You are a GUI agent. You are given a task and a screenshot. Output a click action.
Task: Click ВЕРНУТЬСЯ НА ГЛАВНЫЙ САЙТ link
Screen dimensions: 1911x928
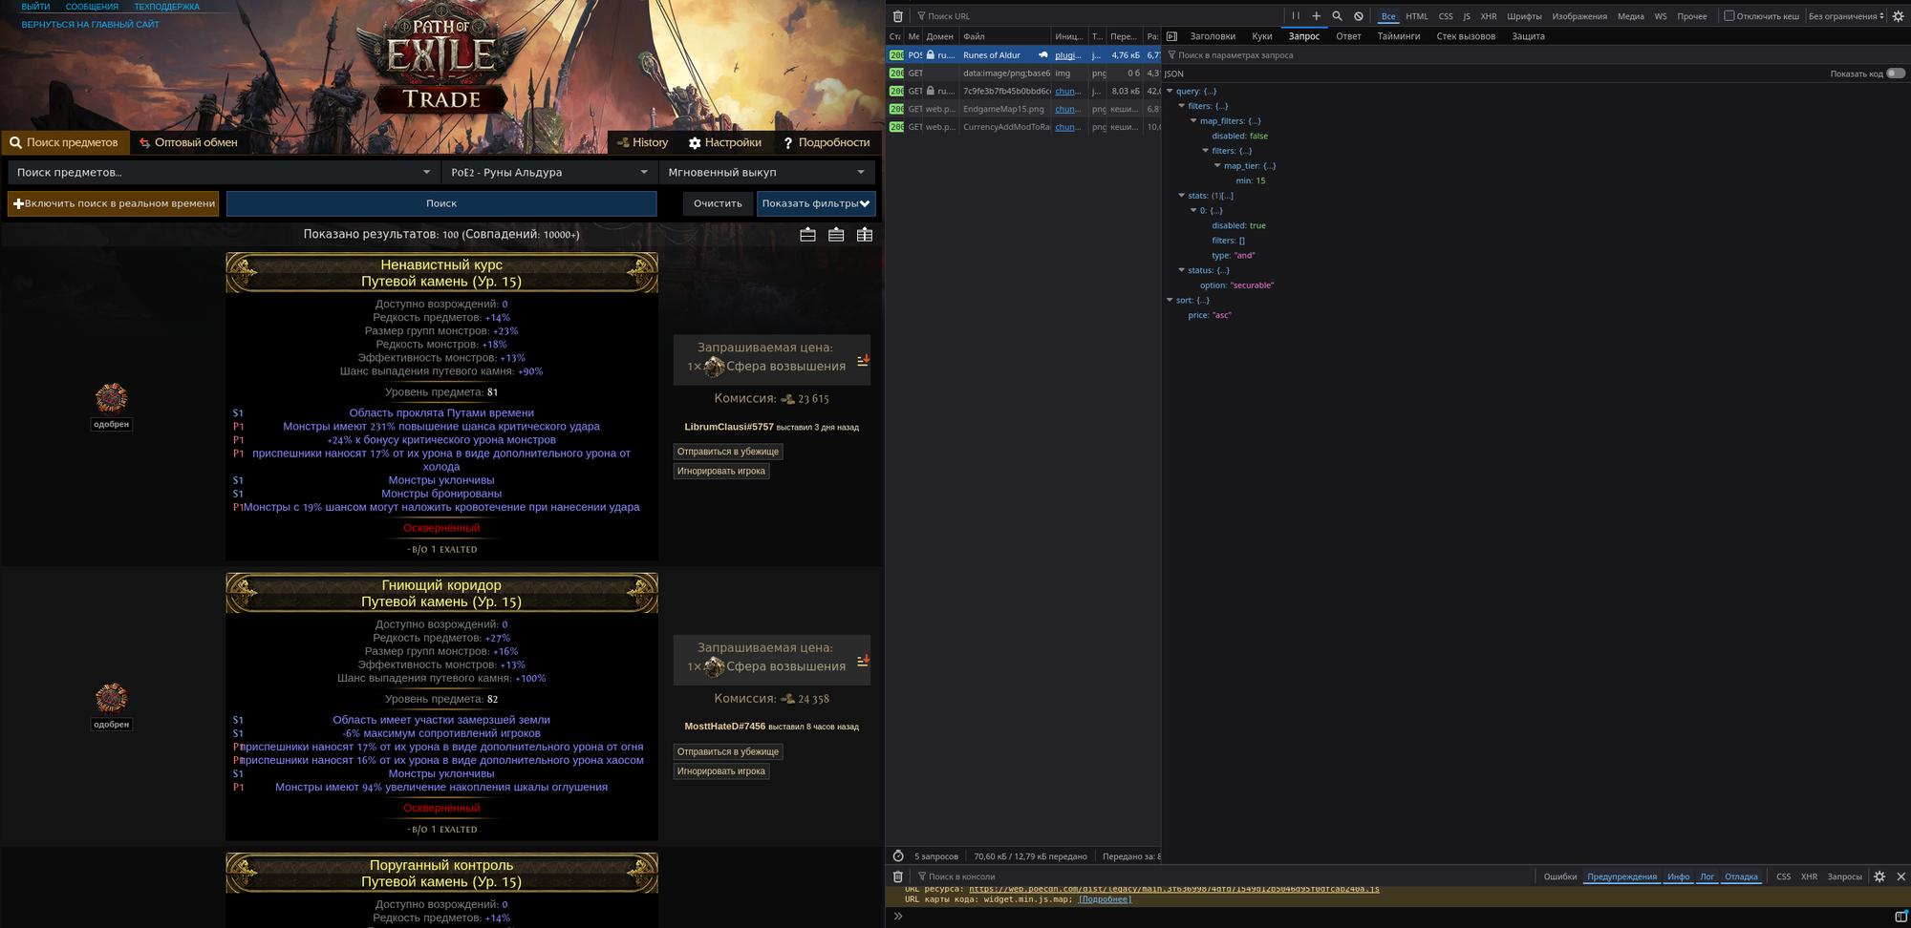click(x=91, y=25)
